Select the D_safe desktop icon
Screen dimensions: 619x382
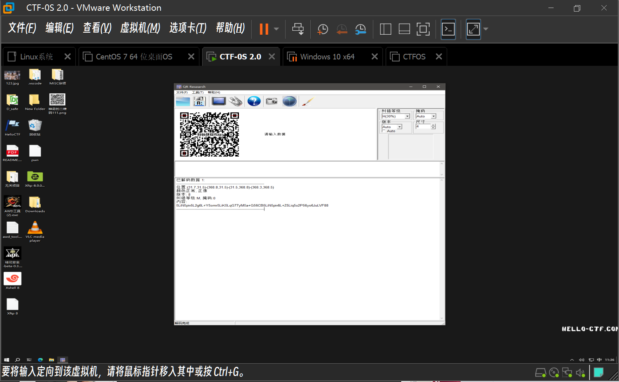(x=12, y=102)
